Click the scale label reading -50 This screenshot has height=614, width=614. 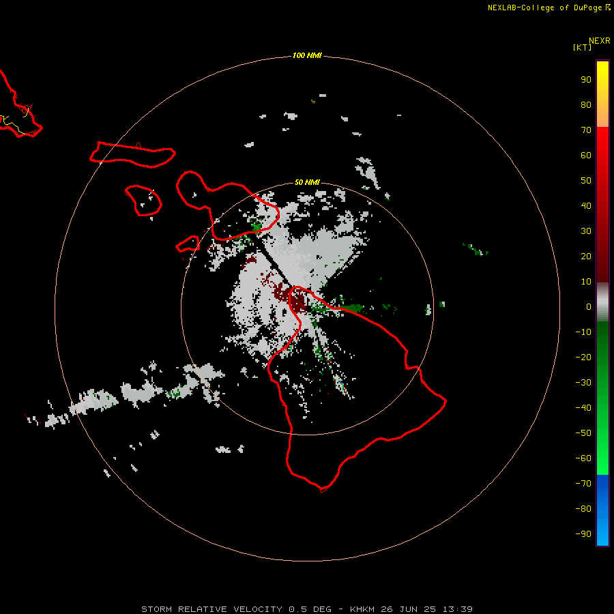(x=583, y=433)
